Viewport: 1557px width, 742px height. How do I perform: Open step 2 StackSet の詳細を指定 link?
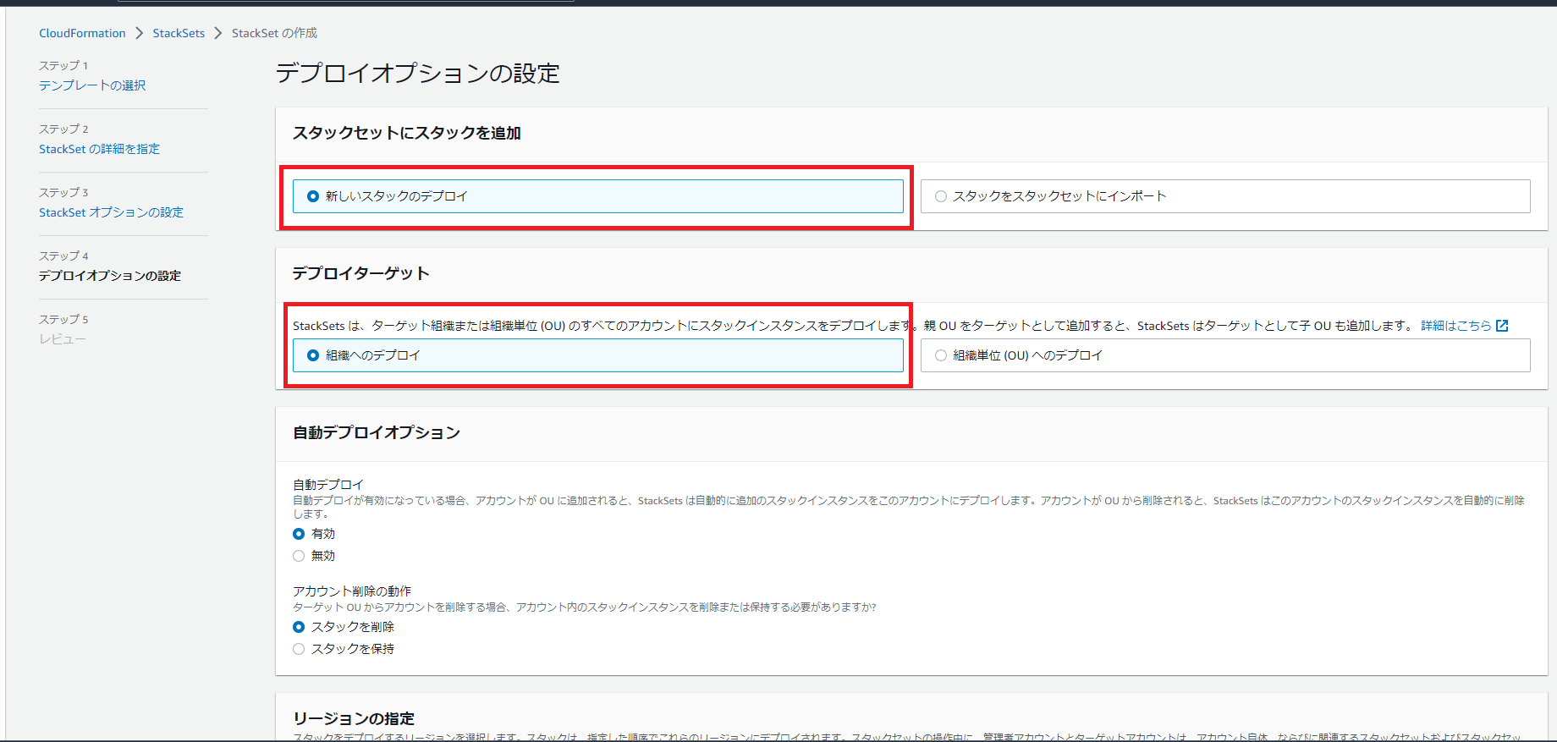[99, 149]
